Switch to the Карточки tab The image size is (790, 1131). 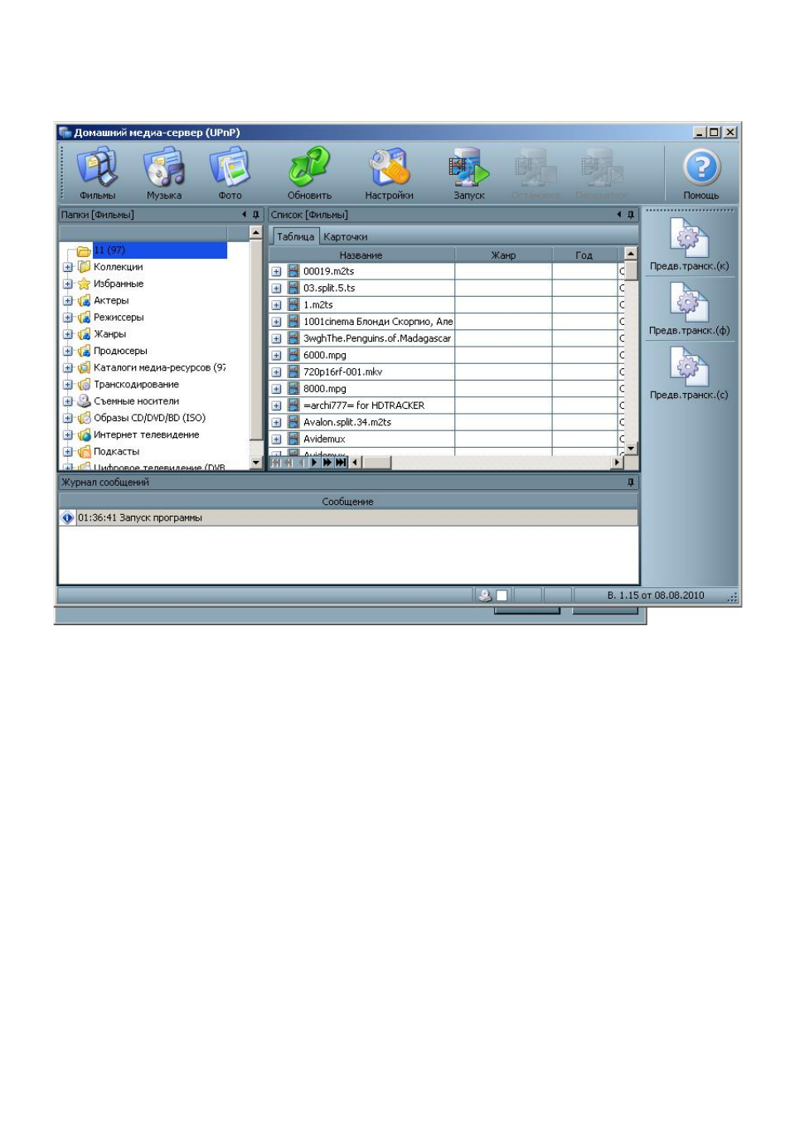coord(346,237)
